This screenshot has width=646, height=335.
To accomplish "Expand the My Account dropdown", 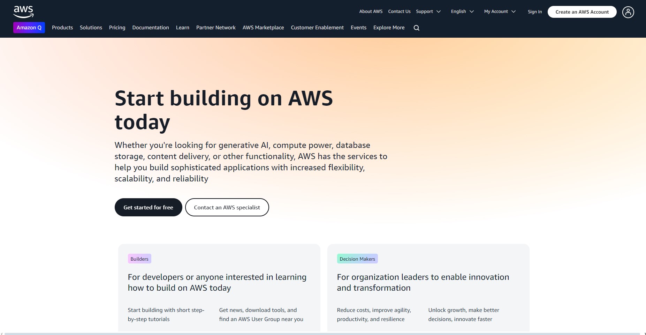I will pos(500,12).
